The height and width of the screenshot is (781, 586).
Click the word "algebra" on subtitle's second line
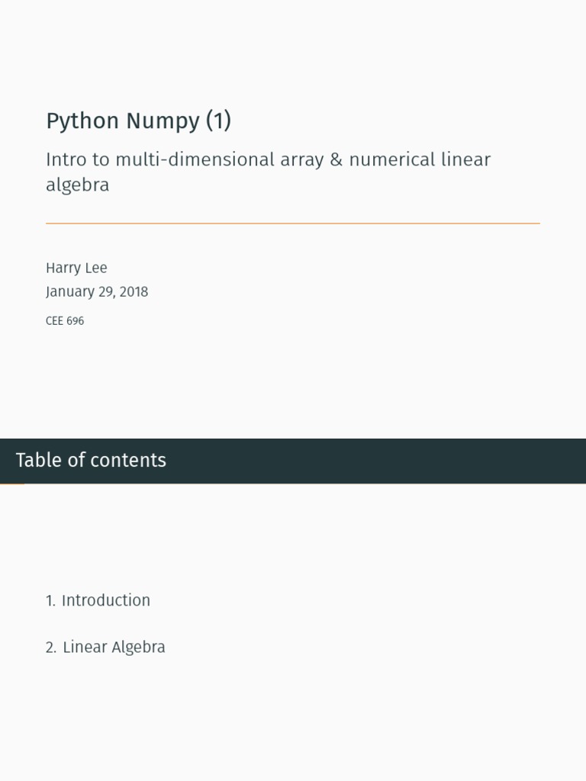tap(77, 185)
